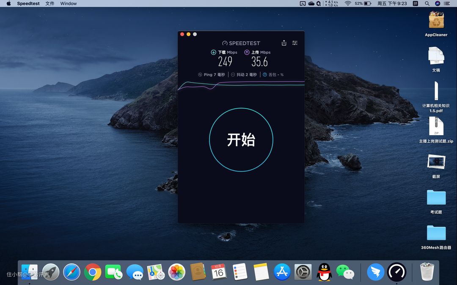
Task: Open the Wi-Fi status menu
Action: (x=348, y=3)
